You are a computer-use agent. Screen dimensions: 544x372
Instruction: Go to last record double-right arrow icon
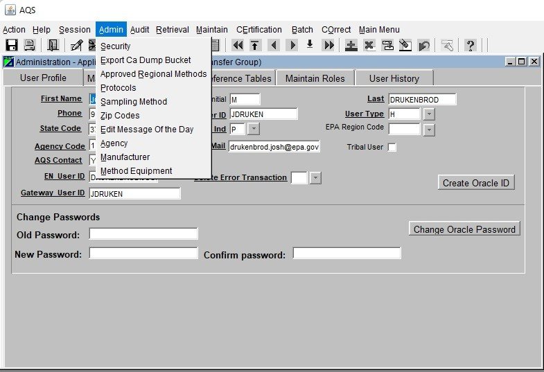point(328,46)
